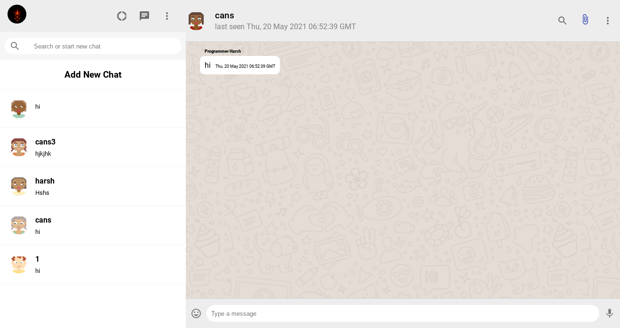The height and width of the screenshot is (328, 620).
Task: Click the search magnifier in sidebar
Action: tap(15, 46)
